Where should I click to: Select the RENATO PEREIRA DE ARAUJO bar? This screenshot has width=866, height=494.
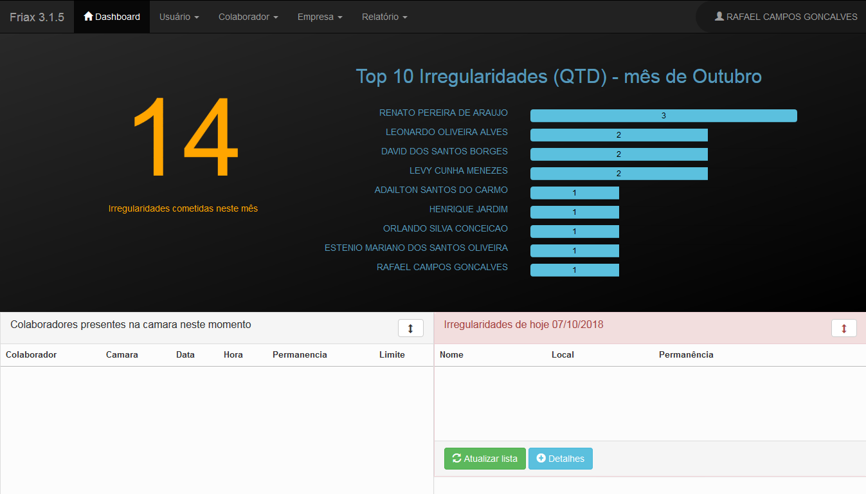pos(663,116)
